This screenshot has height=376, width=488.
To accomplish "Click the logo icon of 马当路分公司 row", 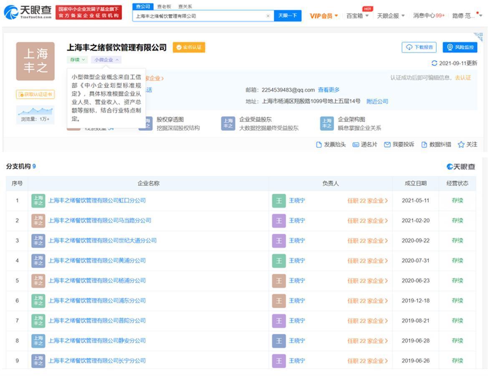I will click(38, 221).
